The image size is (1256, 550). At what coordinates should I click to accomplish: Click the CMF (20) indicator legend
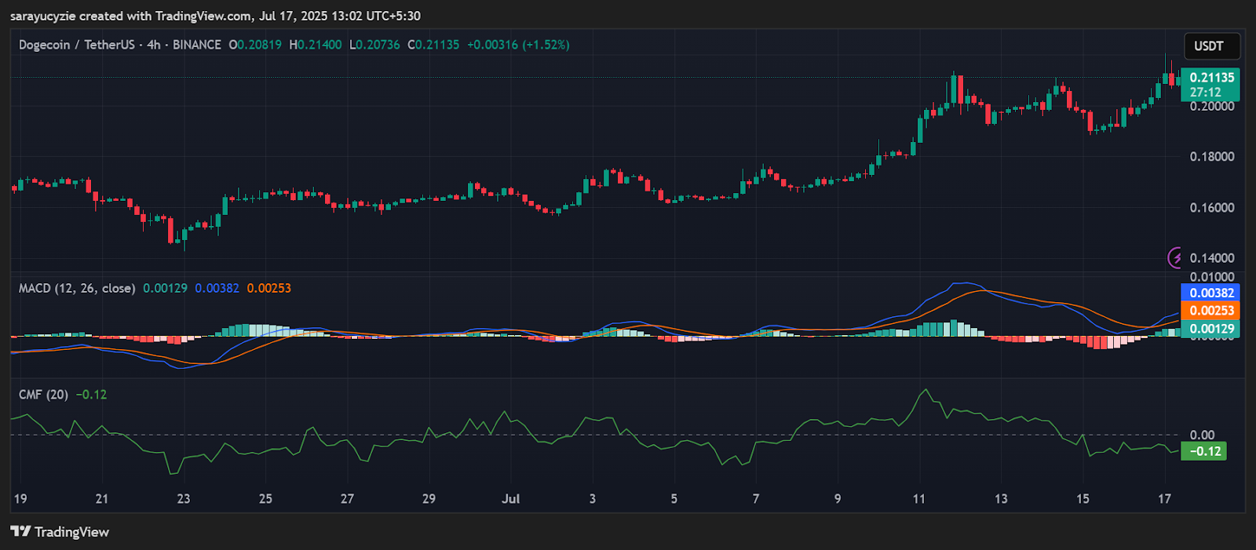coord(43,395)
